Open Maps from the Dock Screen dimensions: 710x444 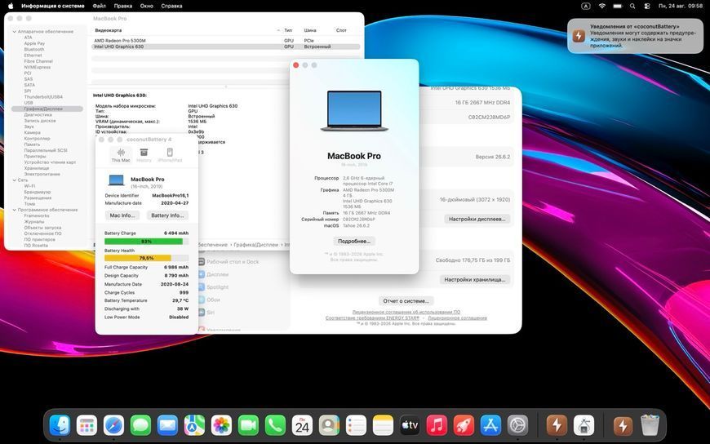[x=194, y=425]
